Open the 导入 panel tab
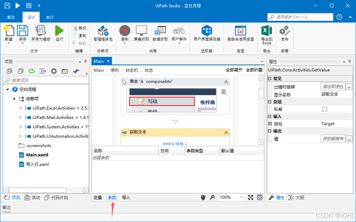Viewport: 356px width, 222px height. (x=126, y=197)
